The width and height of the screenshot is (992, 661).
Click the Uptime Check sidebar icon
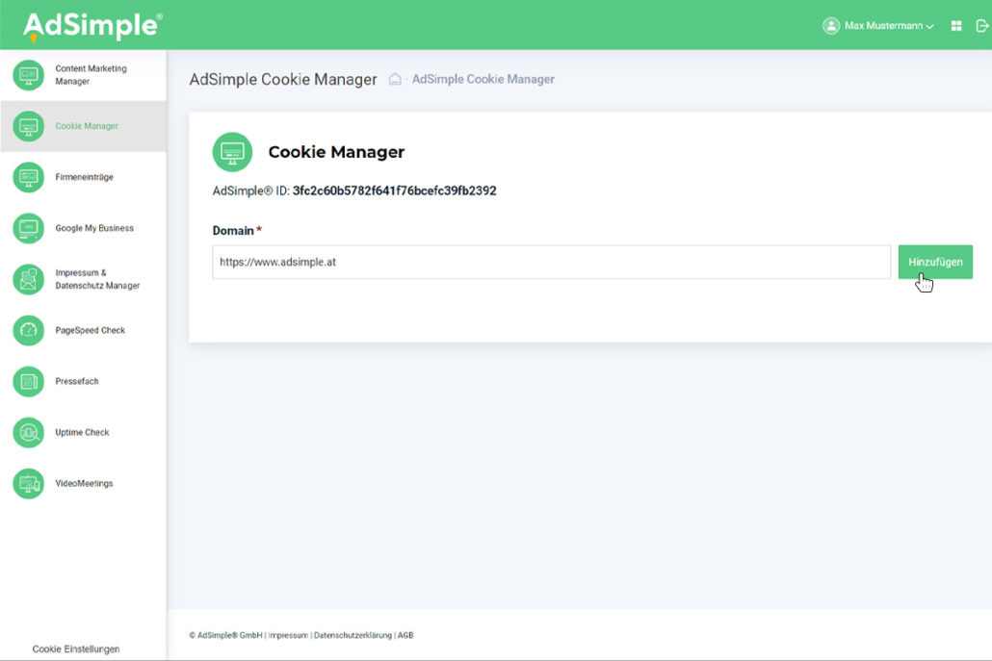pos(29,432)
